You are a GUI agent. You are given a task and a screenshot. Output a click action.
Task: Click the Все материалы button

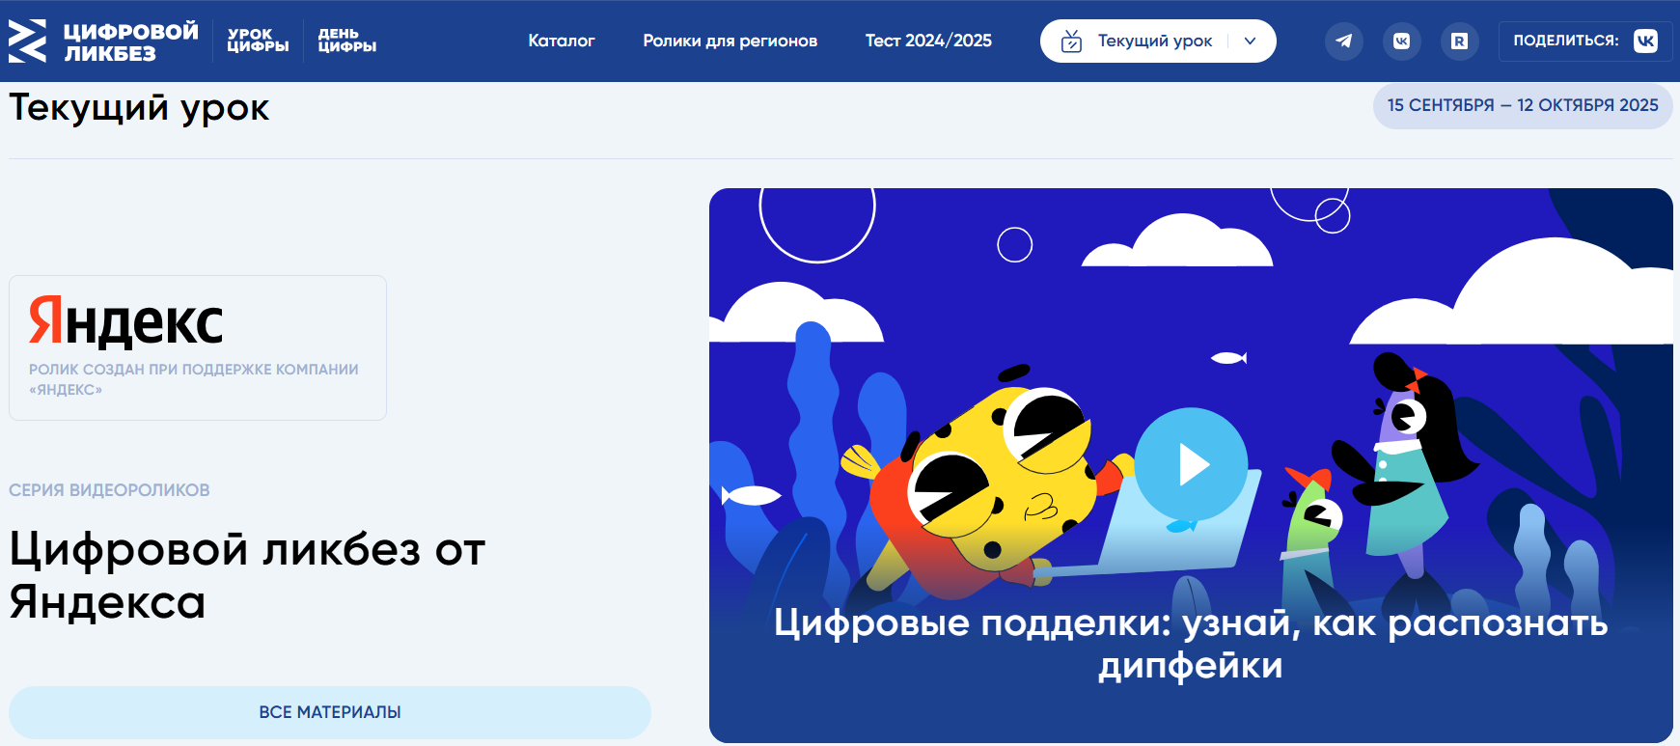click(330, 712)
